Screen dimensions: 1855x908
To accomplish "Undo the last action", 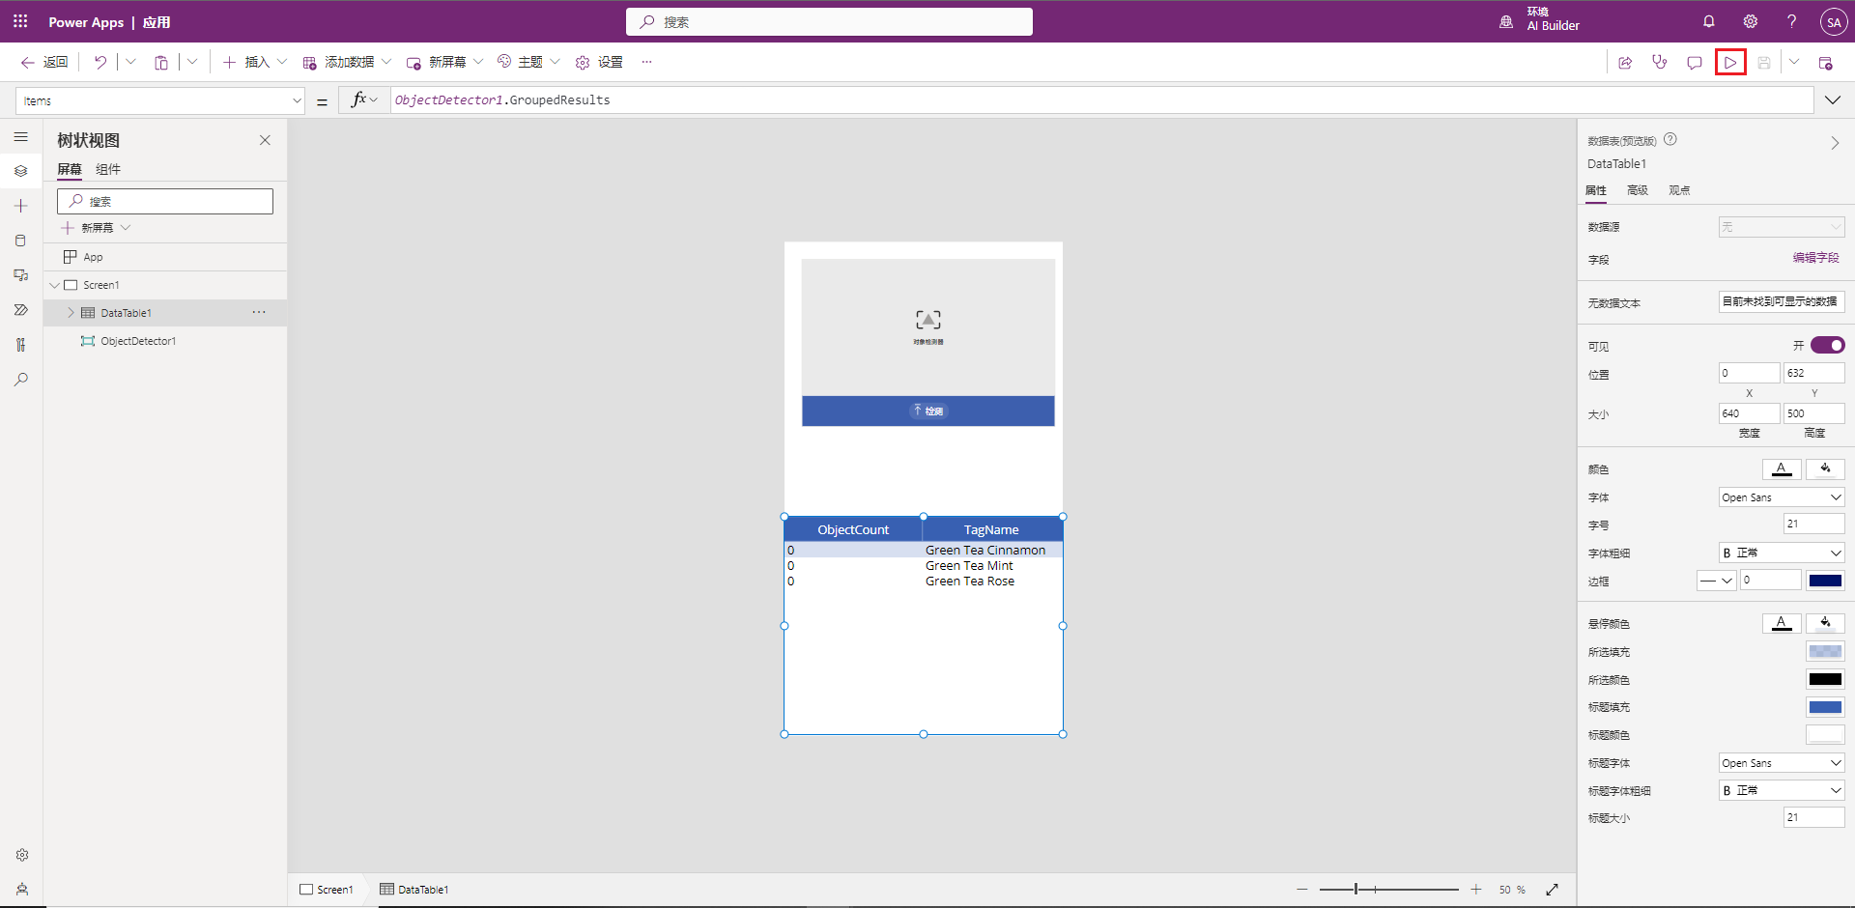I will click(x=100, y=62).
